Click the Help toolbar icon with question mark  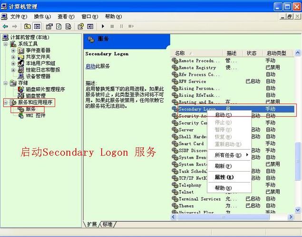(x=80, y=26)
